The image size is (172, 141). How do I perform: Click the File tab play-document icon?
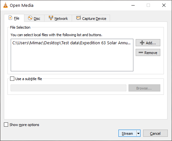10,18
